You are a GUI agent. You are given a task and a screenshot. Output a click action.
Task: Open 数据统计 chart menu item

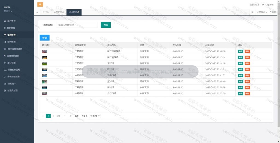[x=17, y=83]
